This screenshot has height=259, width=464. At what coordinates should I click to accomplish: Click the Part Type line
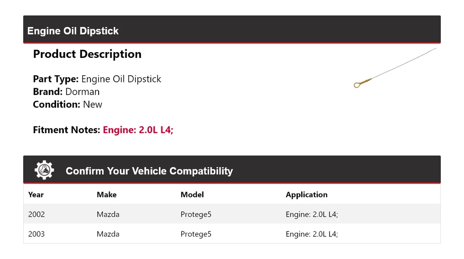point(97,79)
